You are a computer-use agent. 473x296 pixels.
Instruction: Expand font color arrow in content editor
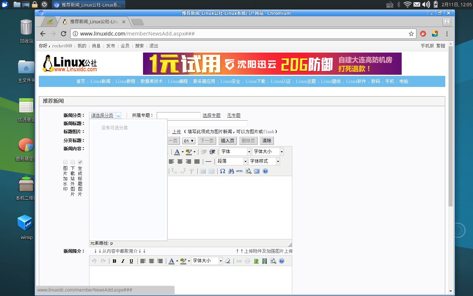pos(183,152)
